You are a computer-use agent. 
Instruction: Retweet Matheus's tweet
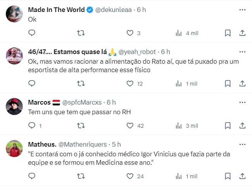point(81,176)
